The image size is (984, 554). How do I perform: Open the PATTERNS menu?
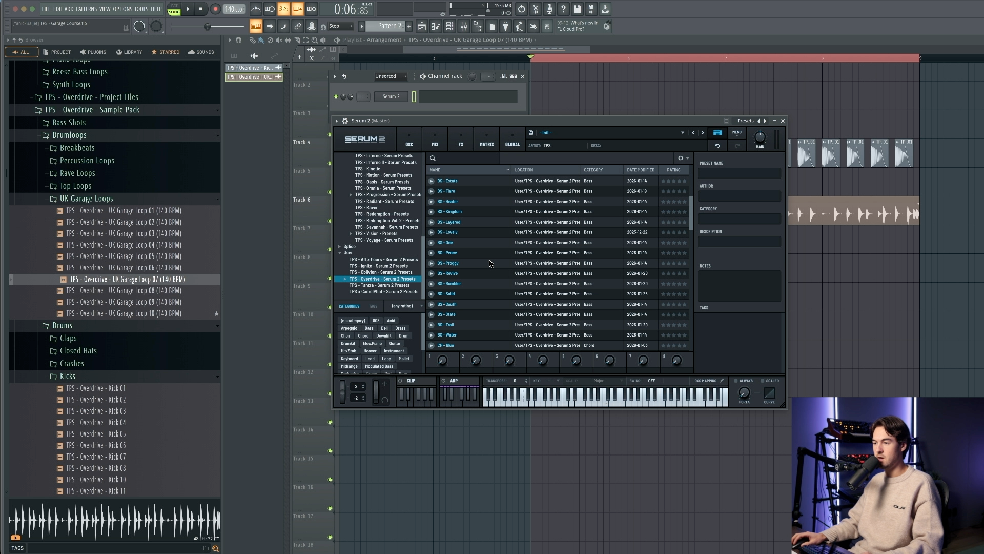click(86, 9)
